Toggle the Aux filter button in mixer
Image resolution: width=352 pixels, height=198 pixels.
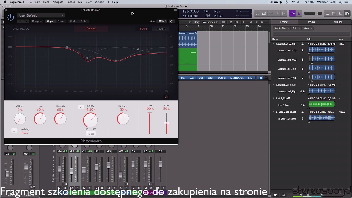[x=192, y=78]
